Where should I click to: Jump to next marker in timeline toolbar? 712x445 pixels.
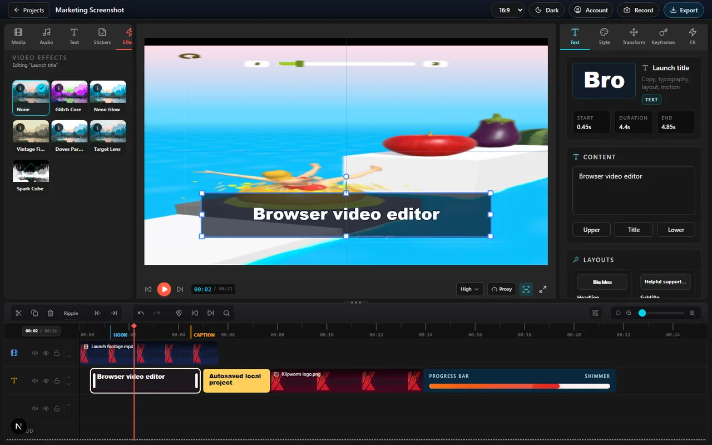pos(210,313)
